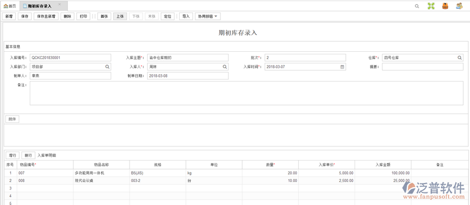The width and height of the screenshot is (470, 205).
Task: Click the 物品编号 column header
Action: tap(45, 165)
